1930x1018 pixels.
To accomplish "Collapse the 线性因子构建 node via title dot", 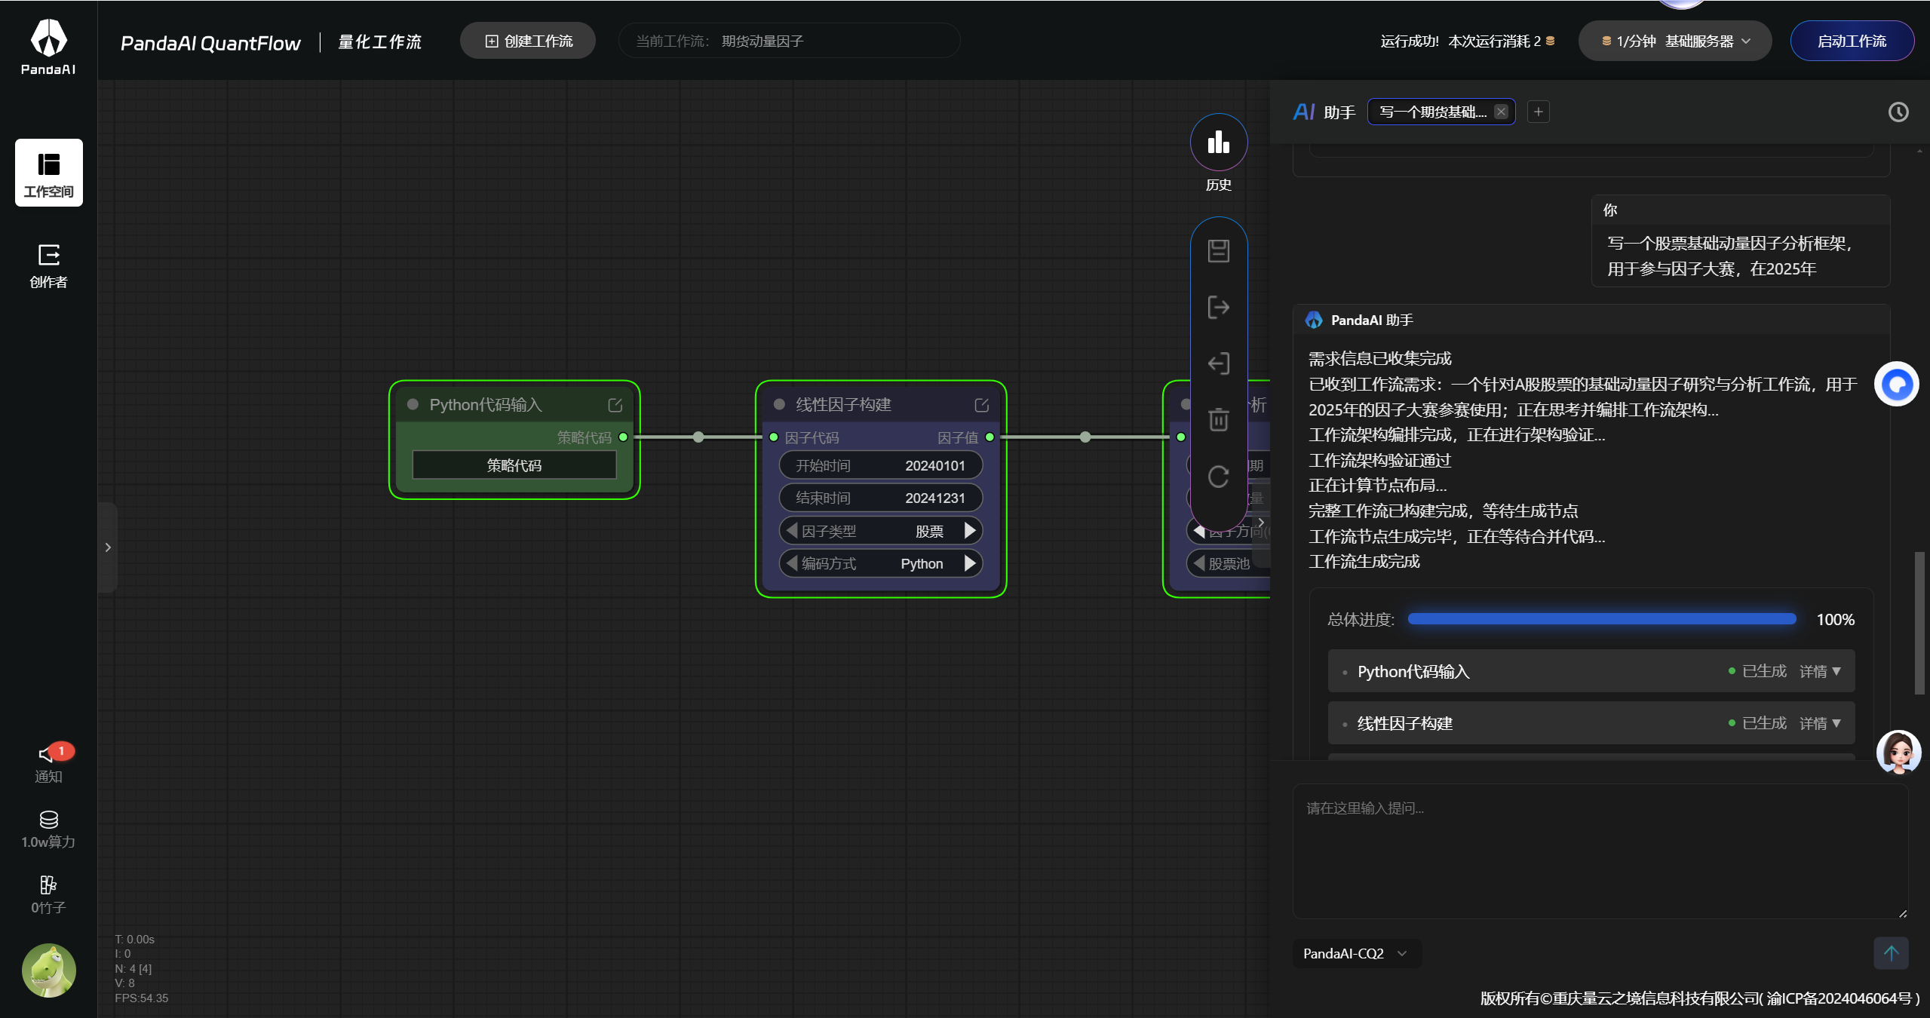I will [779, 405].
